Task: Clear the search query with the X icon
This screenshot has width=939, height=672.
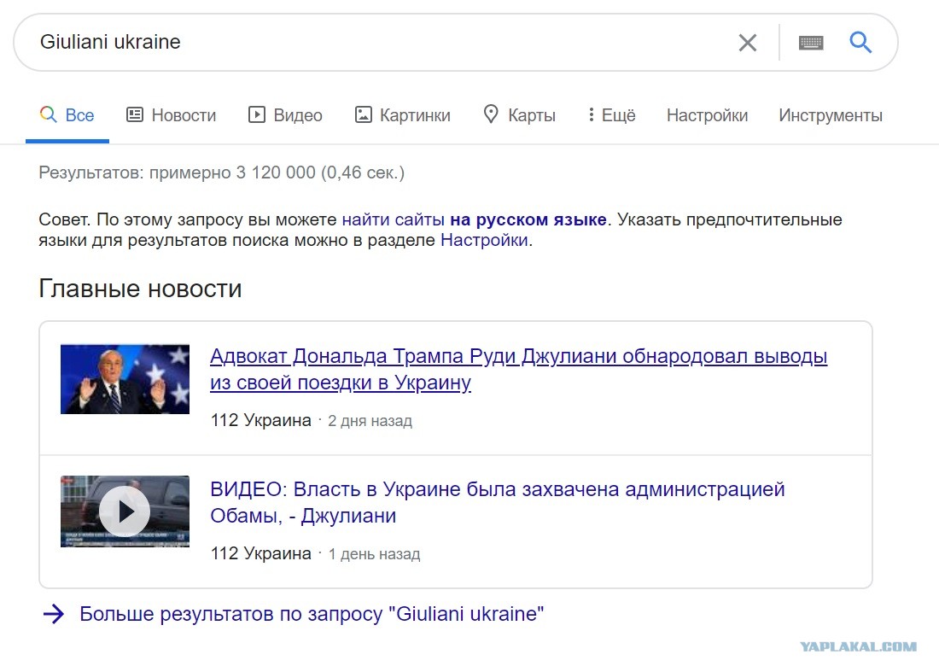Action: [x=748, y=43]
